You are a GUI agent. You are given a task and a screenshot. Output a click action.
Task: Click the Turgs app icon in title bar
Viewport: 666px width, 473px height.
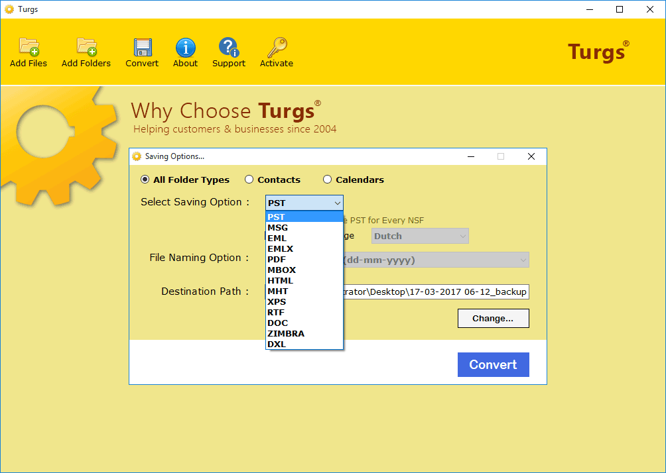click(9, 9)
